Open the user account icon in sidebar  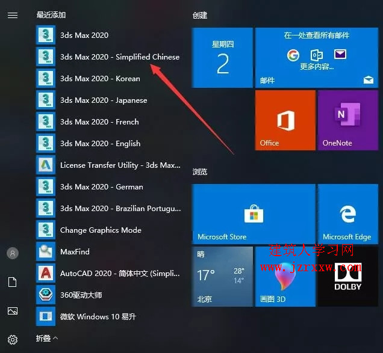coord(13,253)
